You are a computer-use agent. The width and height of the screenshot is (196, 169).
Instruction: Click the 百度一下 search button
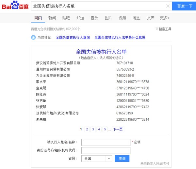184,6
